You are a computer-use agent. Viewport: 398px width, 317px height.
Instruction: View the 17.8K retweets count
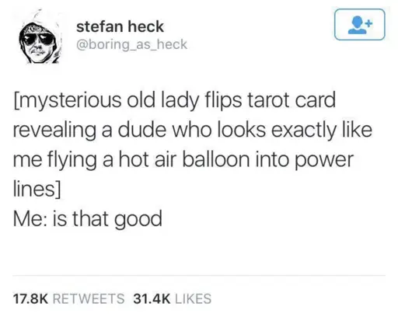(30, 298)
